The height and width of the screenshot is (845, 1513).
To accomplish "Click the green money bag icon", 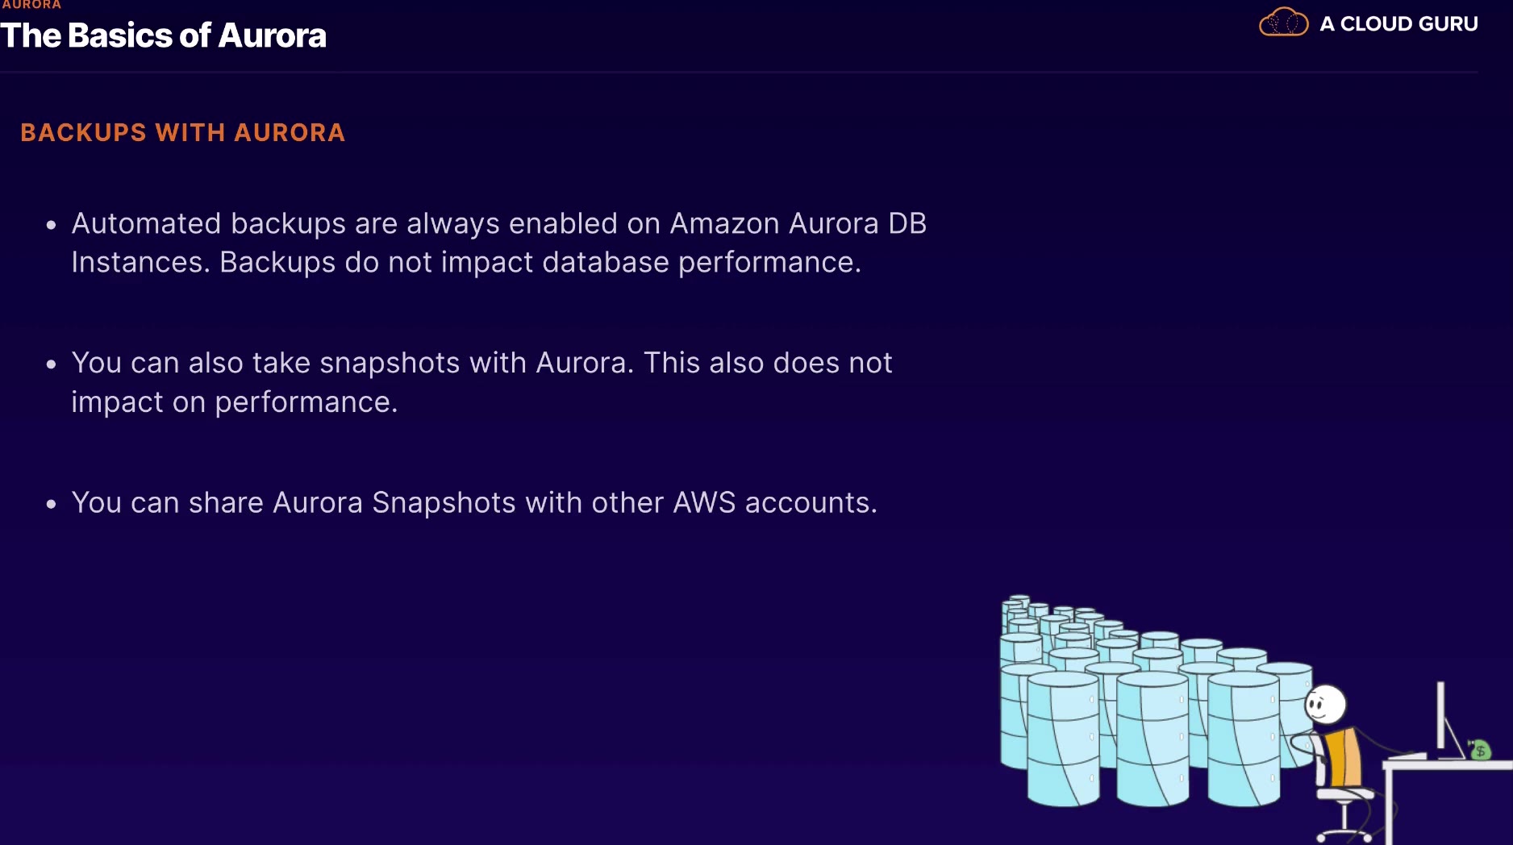I will [x=1479, y=750].
